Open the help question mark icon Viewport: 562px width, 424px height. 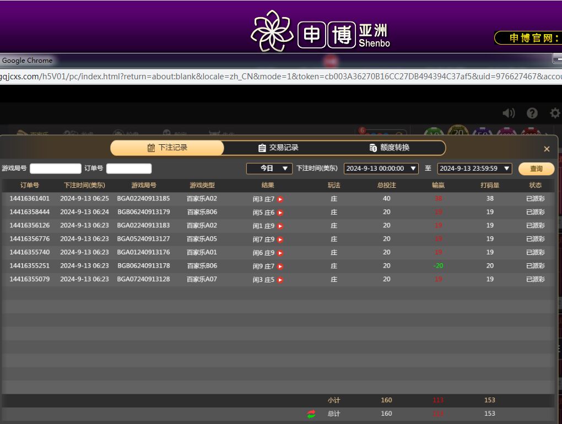[x=532, y=113]
